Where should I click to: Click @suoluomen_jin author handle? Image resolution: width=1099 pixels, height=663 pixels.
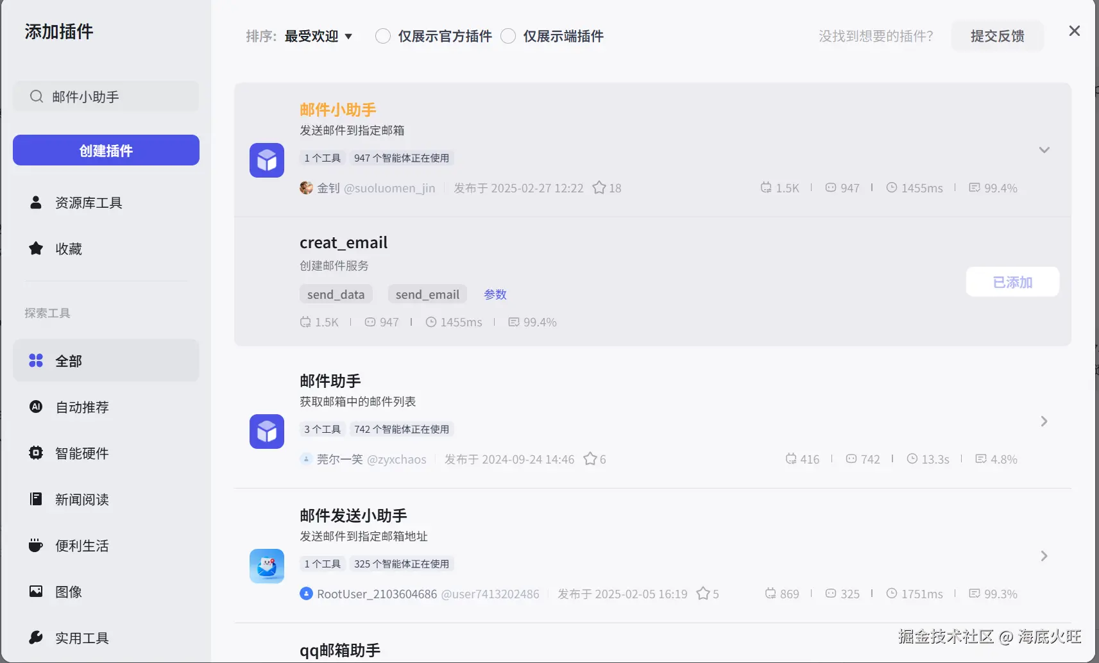click(x=389, y=188)
